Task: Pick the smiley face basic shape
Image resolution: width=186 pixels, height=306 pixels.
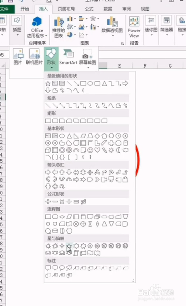Action: pos(90,150)
